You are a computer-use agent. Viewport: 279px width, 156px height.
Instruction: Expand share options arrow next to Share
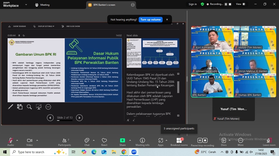click(130, 140)
